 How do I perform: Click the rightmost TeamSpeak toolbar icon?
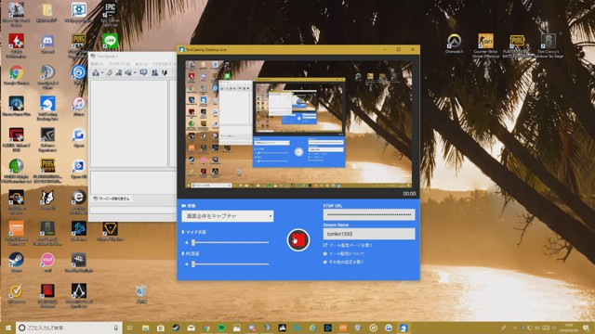pyautogui.click(x=165, y=72)
